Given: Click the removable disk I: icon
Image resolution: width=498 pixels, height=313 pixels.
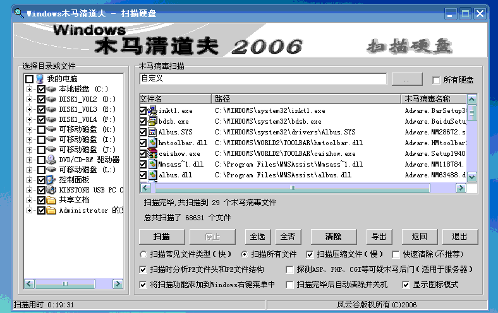Looking at the screenshot, I should tap(51, 139).
